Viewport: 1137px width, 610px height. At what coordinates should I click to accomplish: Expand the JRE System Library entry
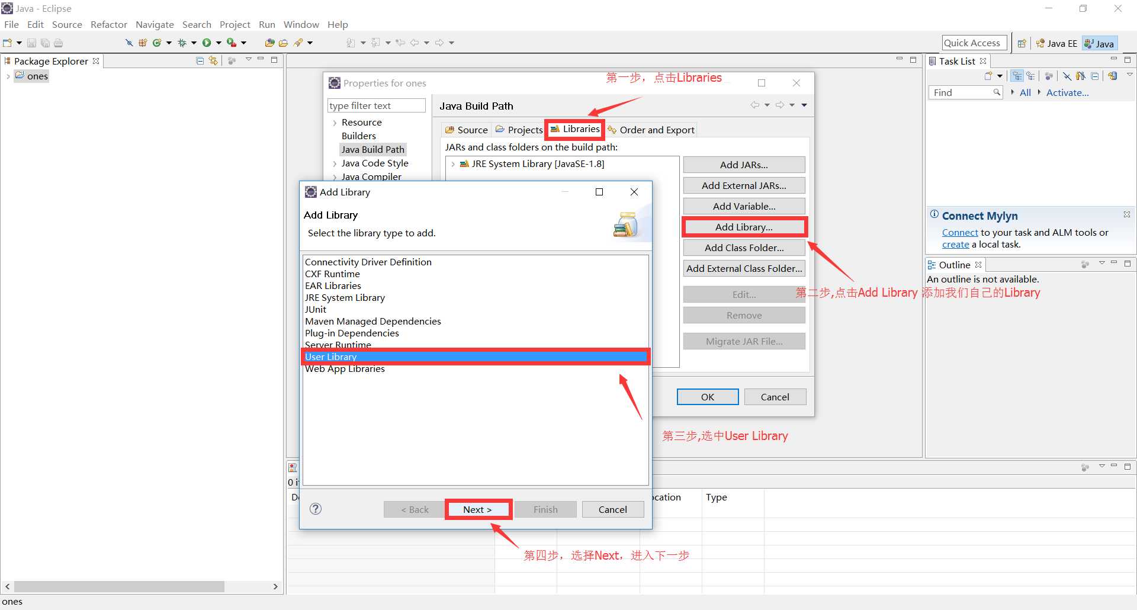453,164
